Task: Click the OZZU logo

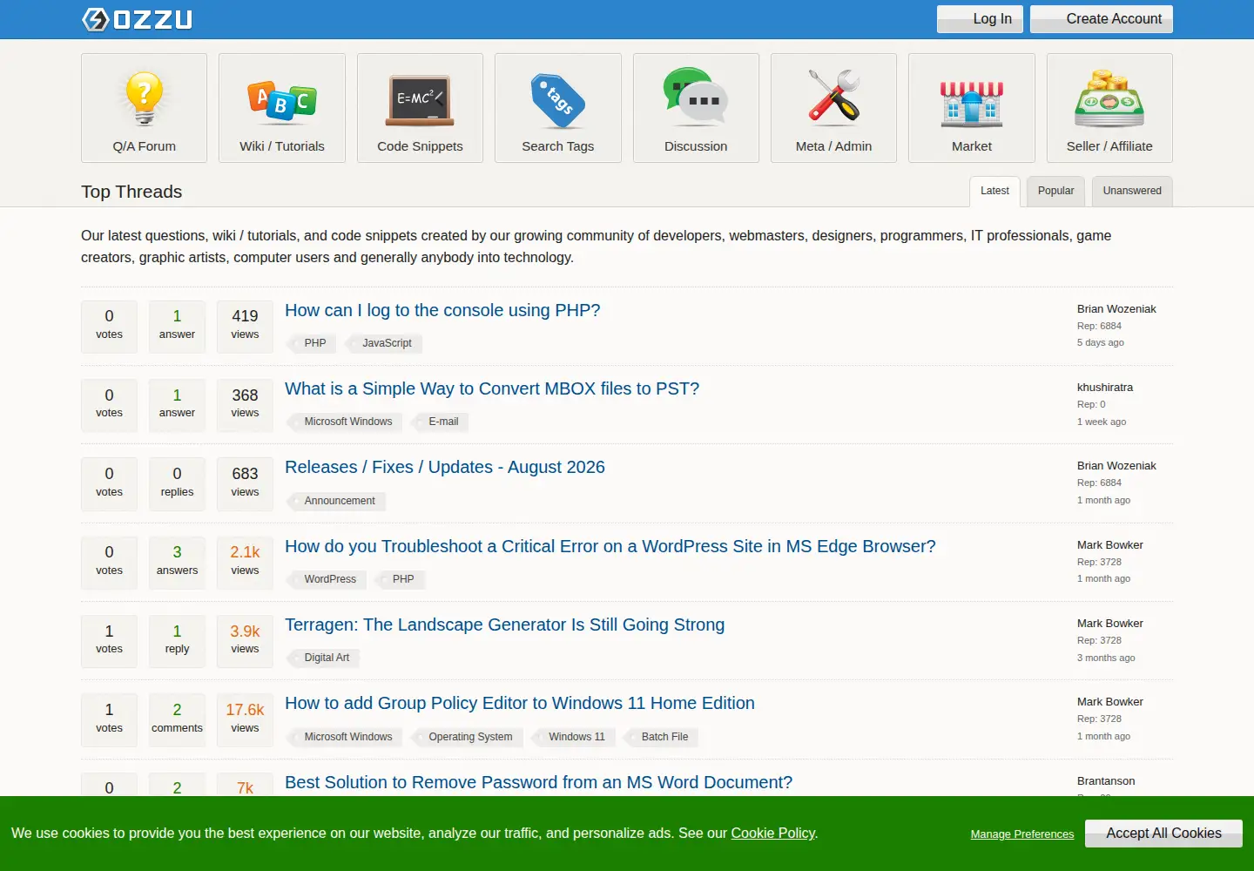Action: (x=137, y=19)
